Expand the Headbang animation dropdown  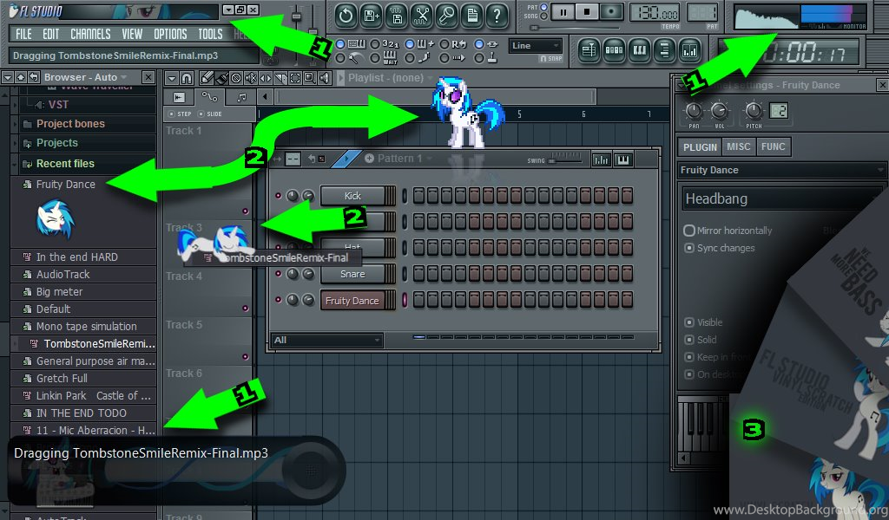781,199
